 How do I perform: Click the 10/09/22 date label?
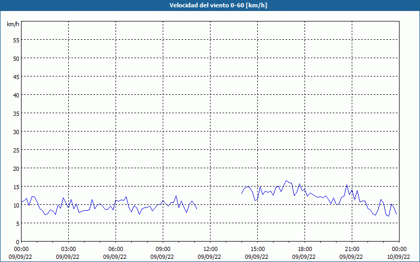(398, 257)
